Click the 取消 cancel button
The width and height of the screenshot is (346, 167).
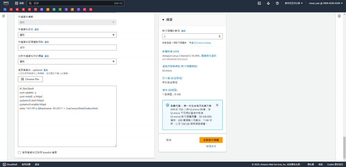pos(169,140)
